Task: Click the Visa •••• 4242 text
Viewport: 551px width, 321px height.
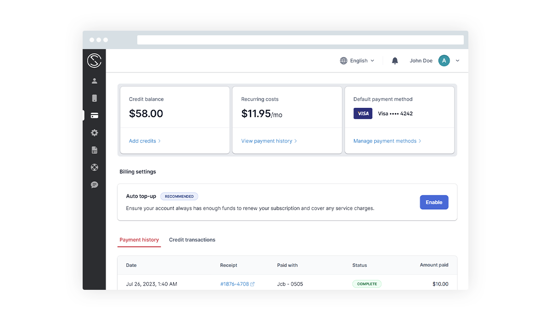Action: 395,113
